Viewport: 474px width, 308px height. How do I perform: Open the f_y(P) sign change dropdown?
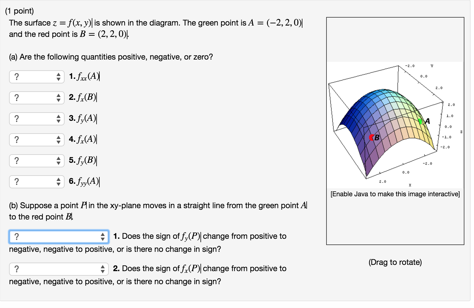tap(59, 237)
